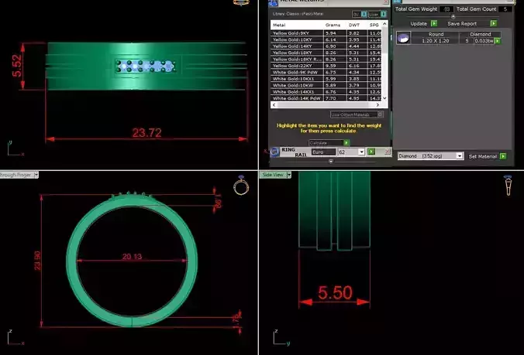Click the green arrow beside Set Material

(503, 156)
